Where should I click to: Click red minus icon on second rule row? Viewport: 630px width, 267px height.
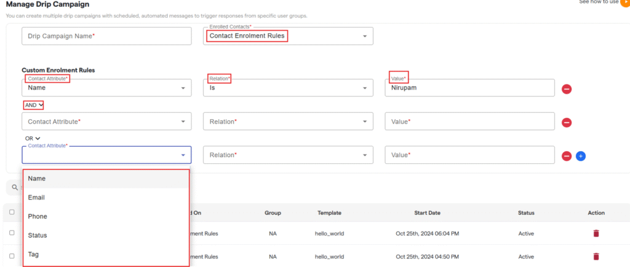coord(567,122)
